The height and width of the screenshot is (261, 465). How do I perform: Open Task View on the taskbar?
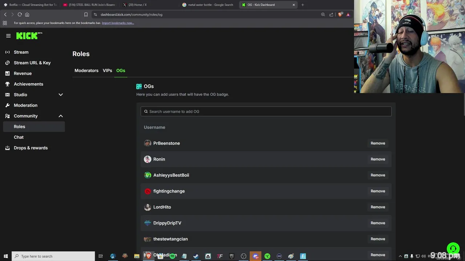tap(101, 256)
